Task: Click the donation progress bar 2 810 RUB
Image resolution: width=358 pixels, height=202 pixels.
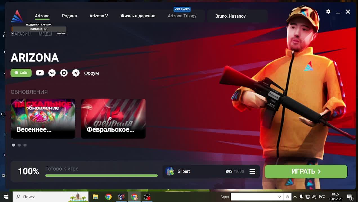Action: coord(39,29)
